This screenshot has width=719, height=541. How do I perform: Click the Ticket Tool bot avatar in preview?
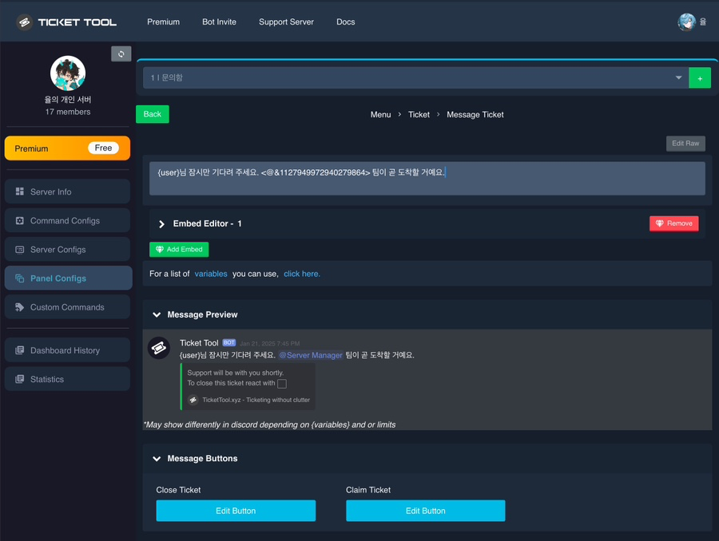159,348
